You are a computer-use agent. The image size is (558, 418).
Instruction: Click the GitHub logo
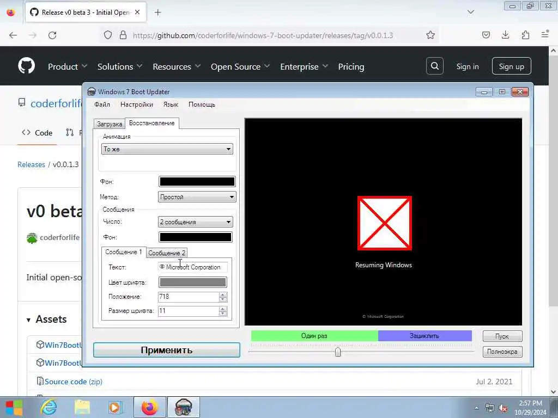click(27, 66)
